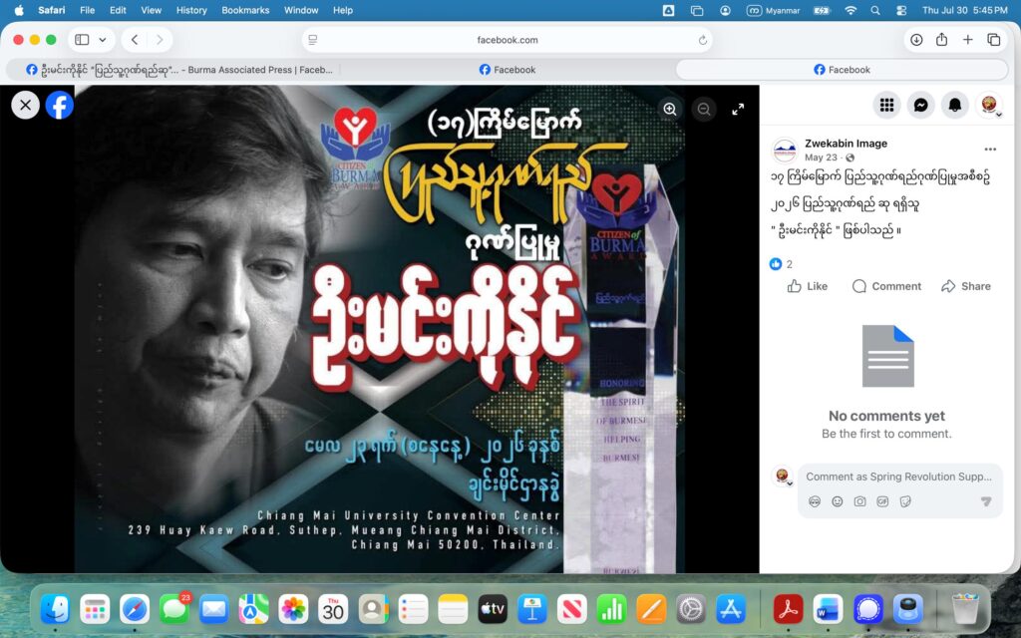Image resolution: width=1021 pixels, height=638 pixels.
Task: Go back in Safari
Action: (x=135, y=40)
